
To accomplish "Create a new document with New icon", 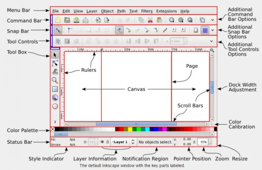I will pos(58,20).
